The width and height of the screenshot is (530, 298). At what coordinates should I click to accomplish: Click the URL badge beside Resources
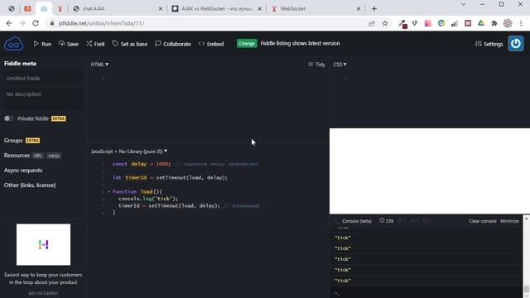(38, 156)
